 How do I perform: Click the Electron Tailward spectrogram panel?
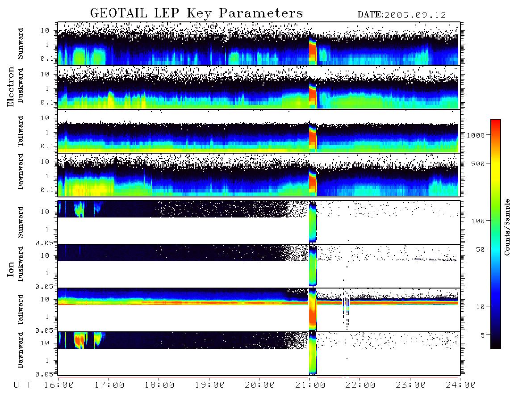[259, 131]
